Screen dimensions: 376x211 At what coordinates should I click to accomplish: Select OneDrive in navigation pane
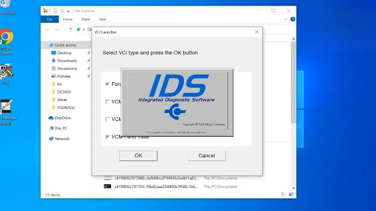pos(63,118)
